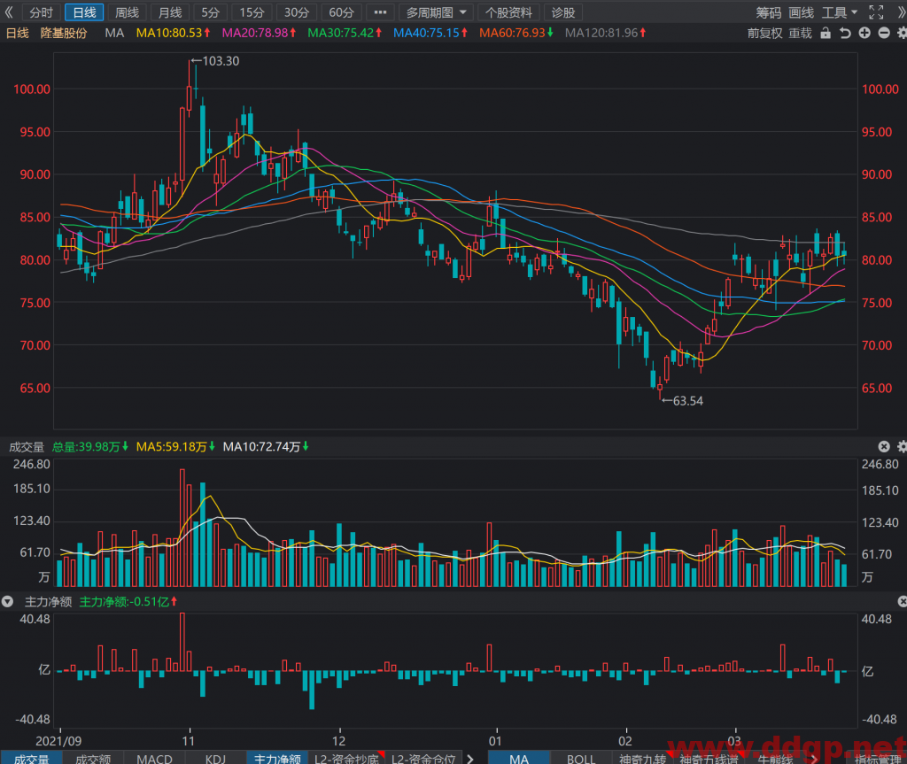Select the 主力净额 indicator tab

pos(277,758)
